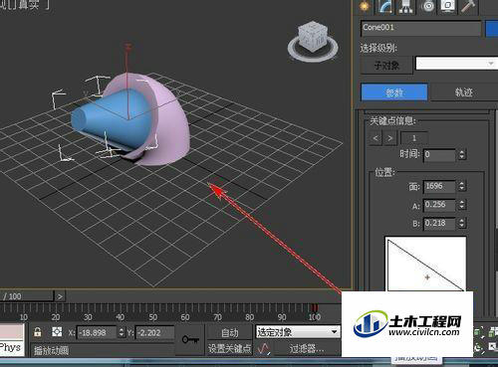
Task: Click the 关键点信息 key info group label
Action: [392, 120]
